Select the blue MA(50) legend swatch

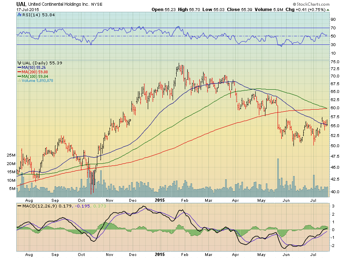pyautogui.click(x=19, y=68)
